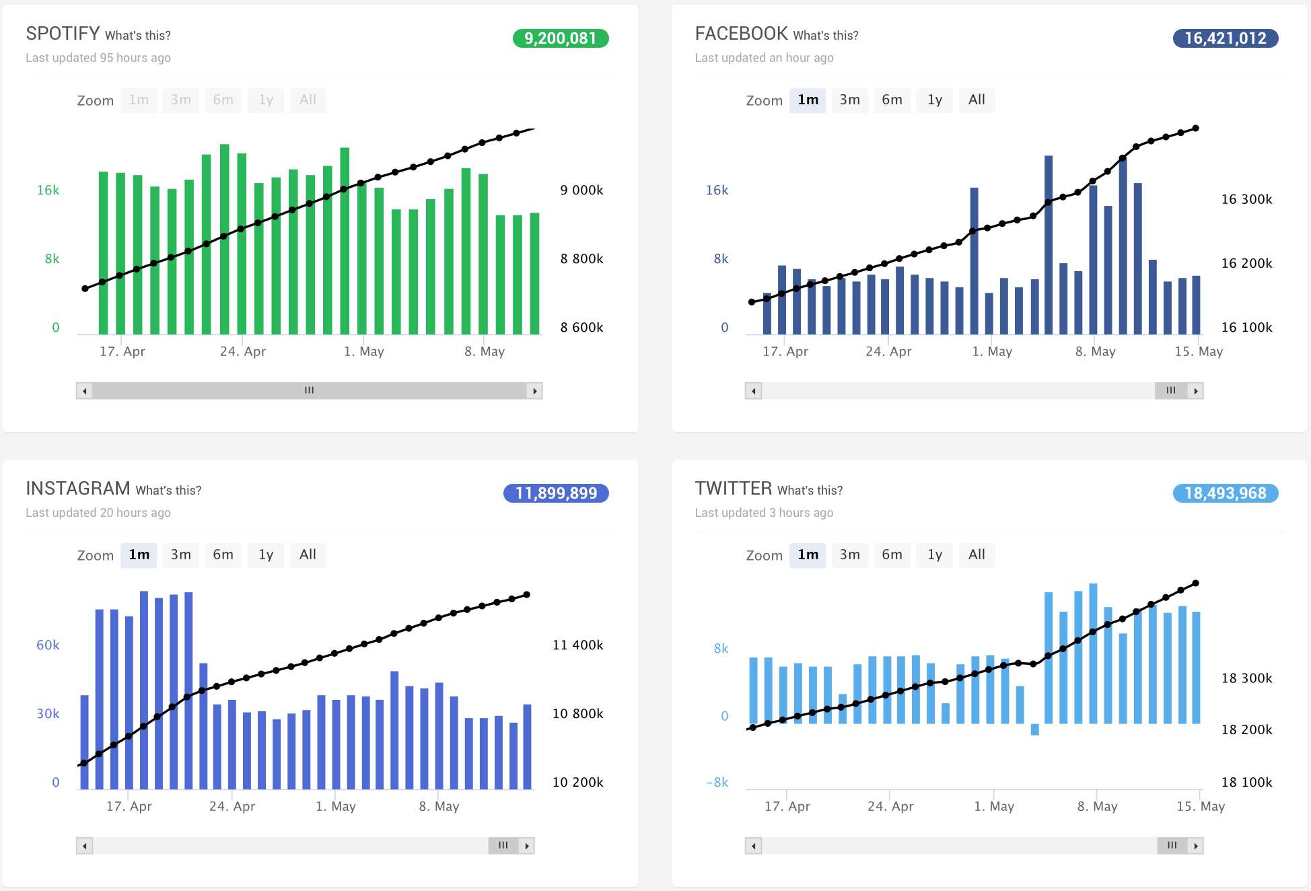
Task: Click the Twitter 18,493,968 count badge
Action: coord(1225,493)
